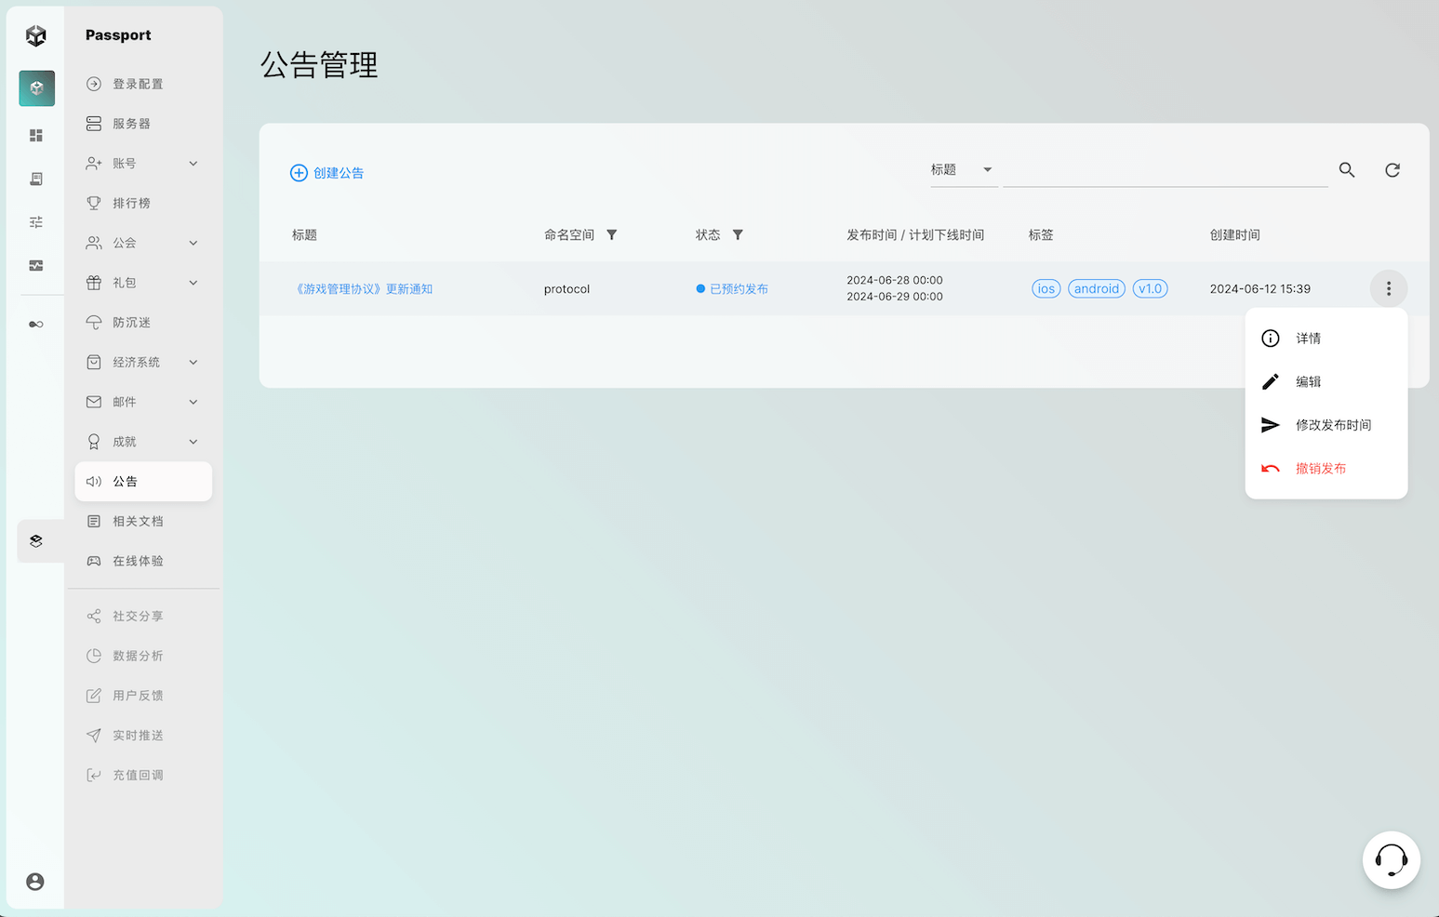Click the user profile icon at the bottom left
This screenshot has width=1439, height=917.
pyautogui.click(x=35, y=882)
